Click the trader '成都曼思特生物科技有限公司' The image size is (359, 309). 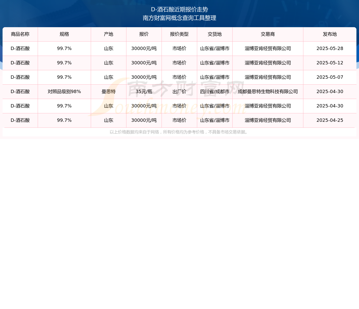268,92
